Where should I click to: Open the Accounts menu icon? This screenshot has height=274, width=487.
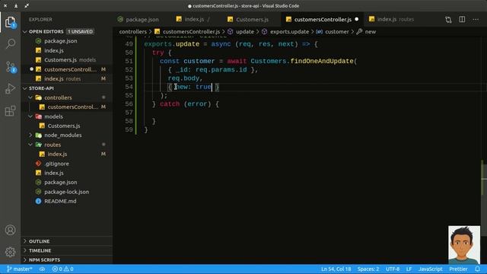pos(10,230)
